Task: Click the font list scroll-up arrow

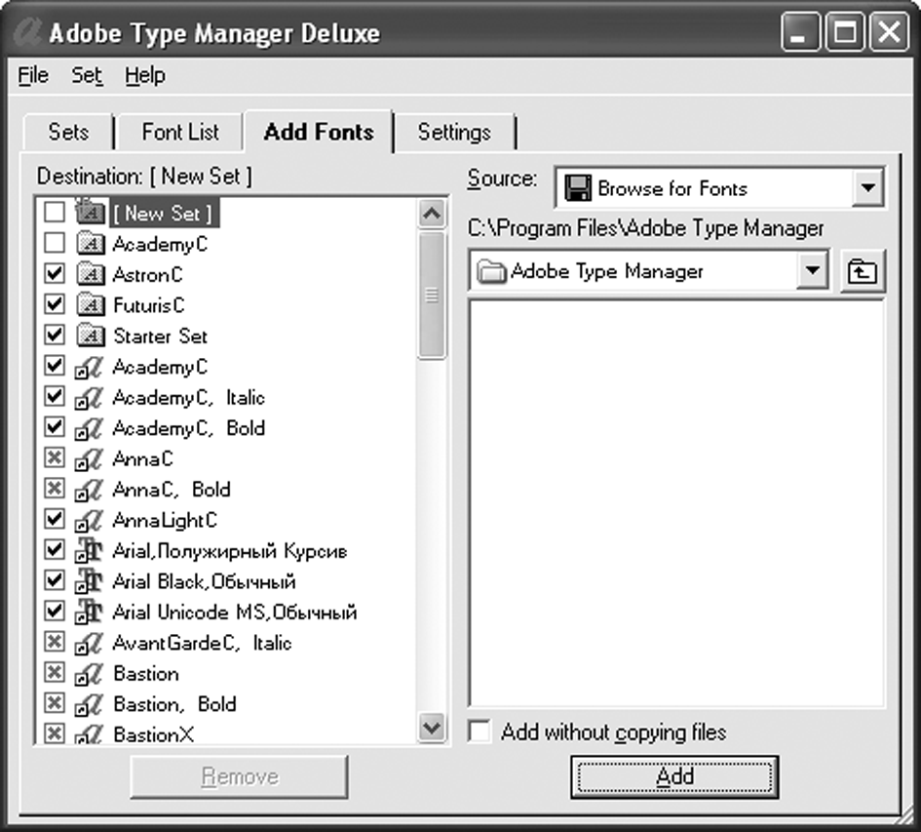Action: 432,214
